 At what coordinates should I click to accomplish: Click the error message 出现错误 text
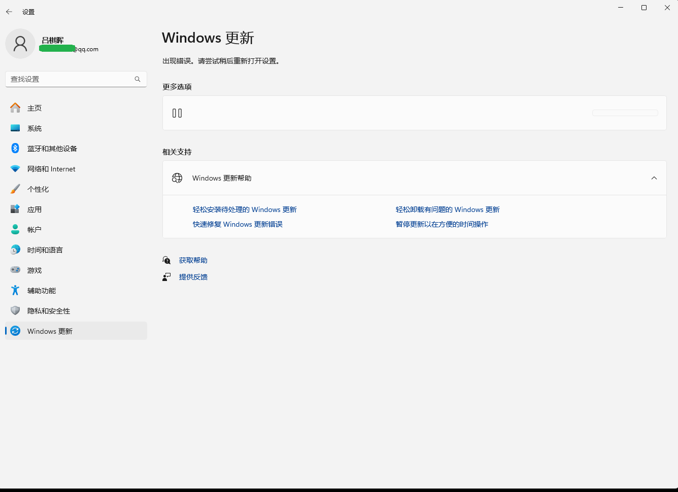tap(221, 61)
